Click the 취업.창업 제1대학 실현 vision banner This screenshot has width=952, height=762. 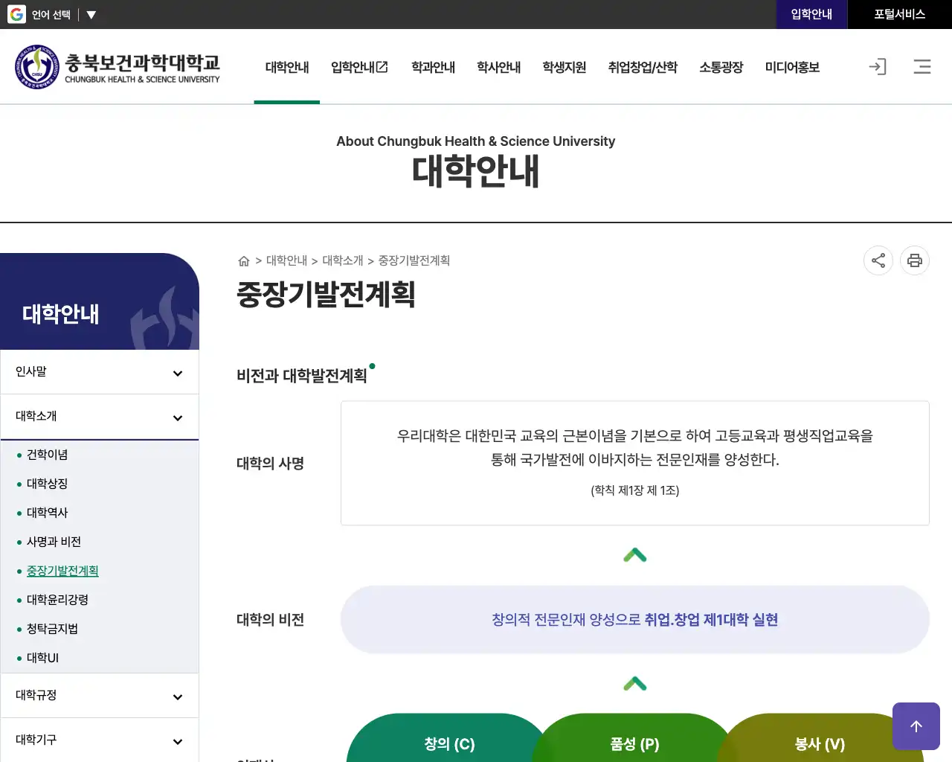[x=635, y=620]
